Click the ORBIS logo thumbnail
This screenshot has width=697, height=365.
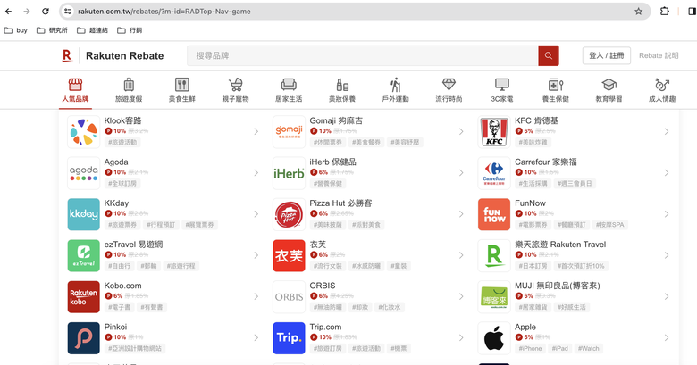point(289,297)
